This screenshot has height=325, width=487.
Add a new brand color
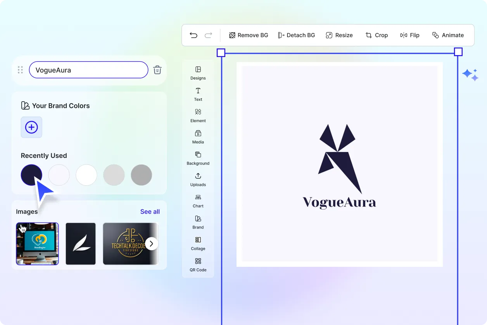tap(31, 127)
